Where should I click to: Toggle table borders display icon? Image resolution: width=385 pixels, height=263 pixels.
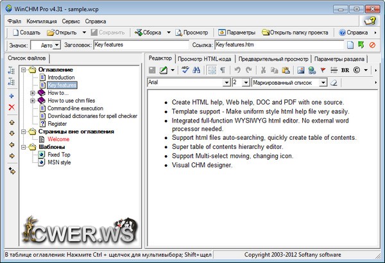tap(212, 70)
